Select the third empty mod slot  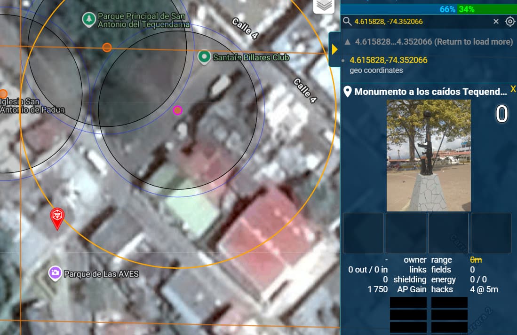pyautogui.click(x=448, y=233)
